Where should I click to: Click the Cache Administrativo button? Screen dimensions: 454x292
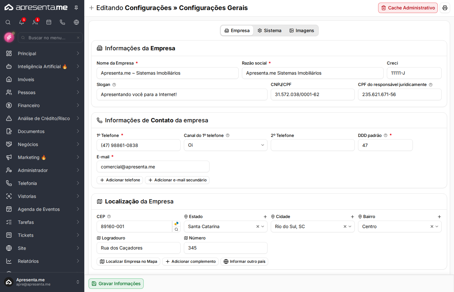click(x=408, y=8)
